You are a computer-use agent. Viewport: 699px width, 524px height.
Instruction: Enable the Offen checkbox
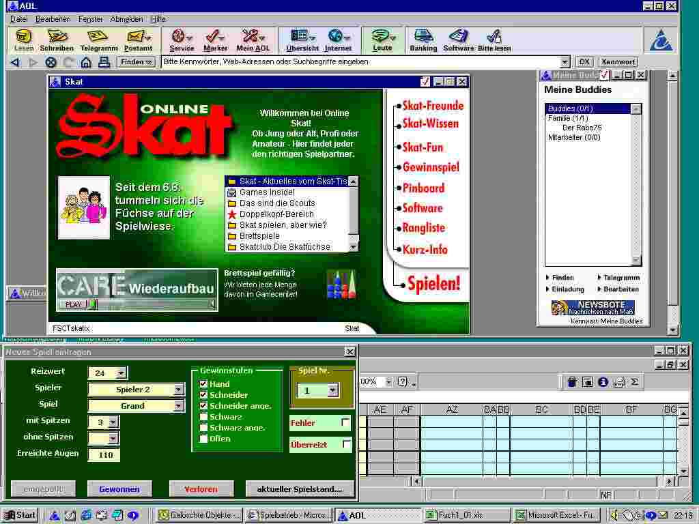(203, 439)
